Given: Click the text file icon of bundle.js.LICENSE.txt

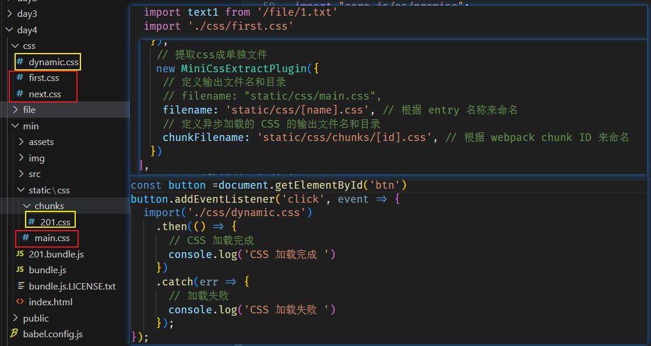Looking at the screenshot, I should tap(20, 286).
